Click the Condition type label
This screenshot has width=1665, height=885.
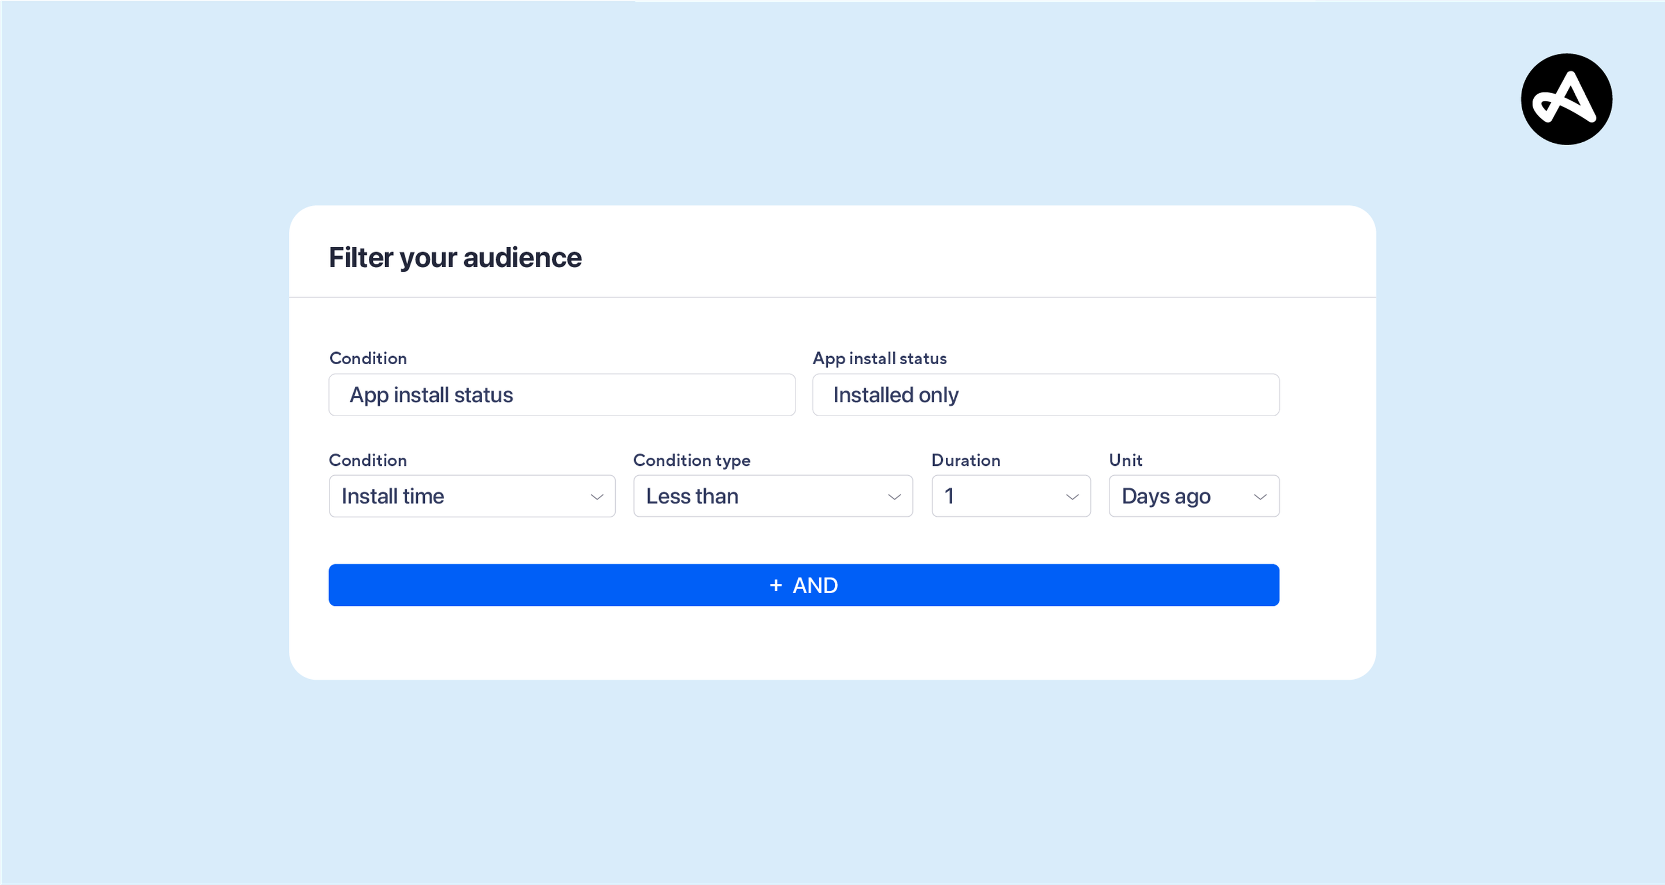[691, 460]
